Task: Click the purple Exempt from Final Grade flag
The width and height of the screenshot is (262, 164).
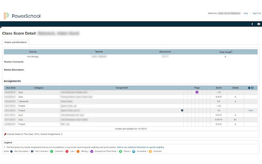Action: [197, 92]
